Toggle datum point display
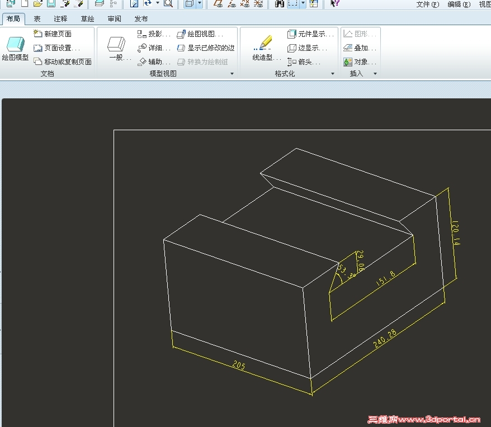This screenshot has height=427, width=491. pos(245,3)
